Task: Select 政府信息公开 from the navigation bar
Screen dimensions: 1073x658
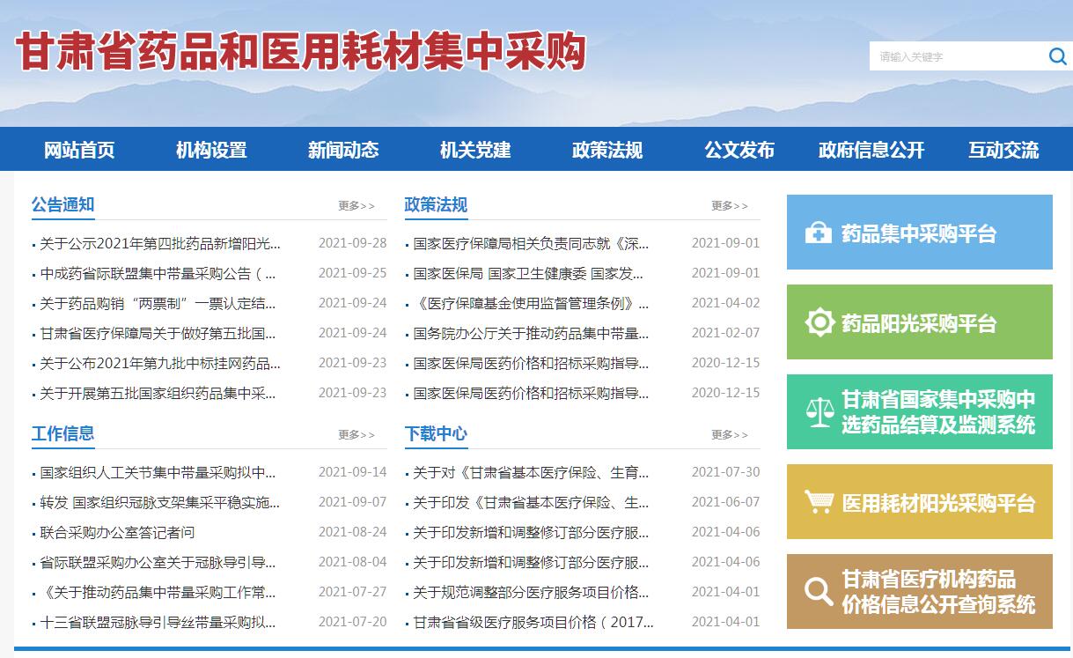Action: point(871,150)
